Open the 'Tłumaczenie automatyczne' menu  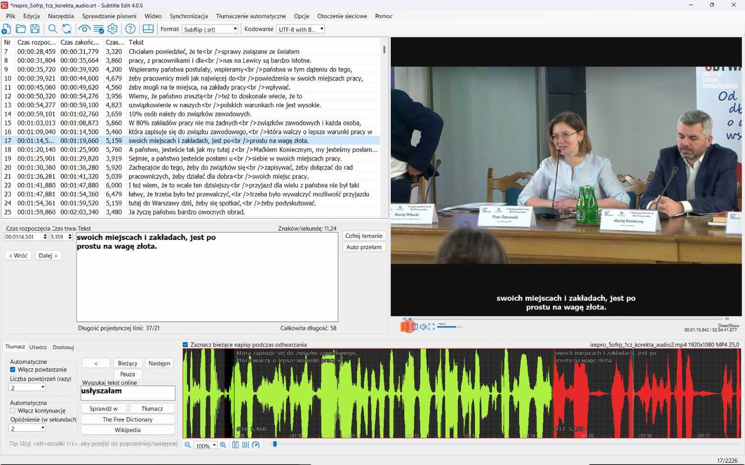(251, 16)
